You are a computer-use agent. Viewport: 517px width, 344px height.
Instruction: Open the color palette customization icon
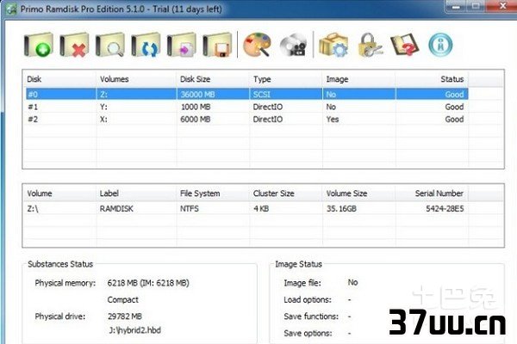click(257, 45)
